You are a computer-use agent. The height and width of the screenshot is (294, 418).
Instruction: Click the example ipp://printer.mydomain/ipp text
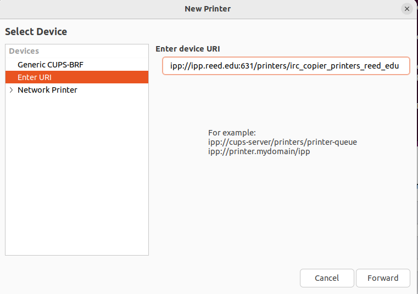[259, 151]
